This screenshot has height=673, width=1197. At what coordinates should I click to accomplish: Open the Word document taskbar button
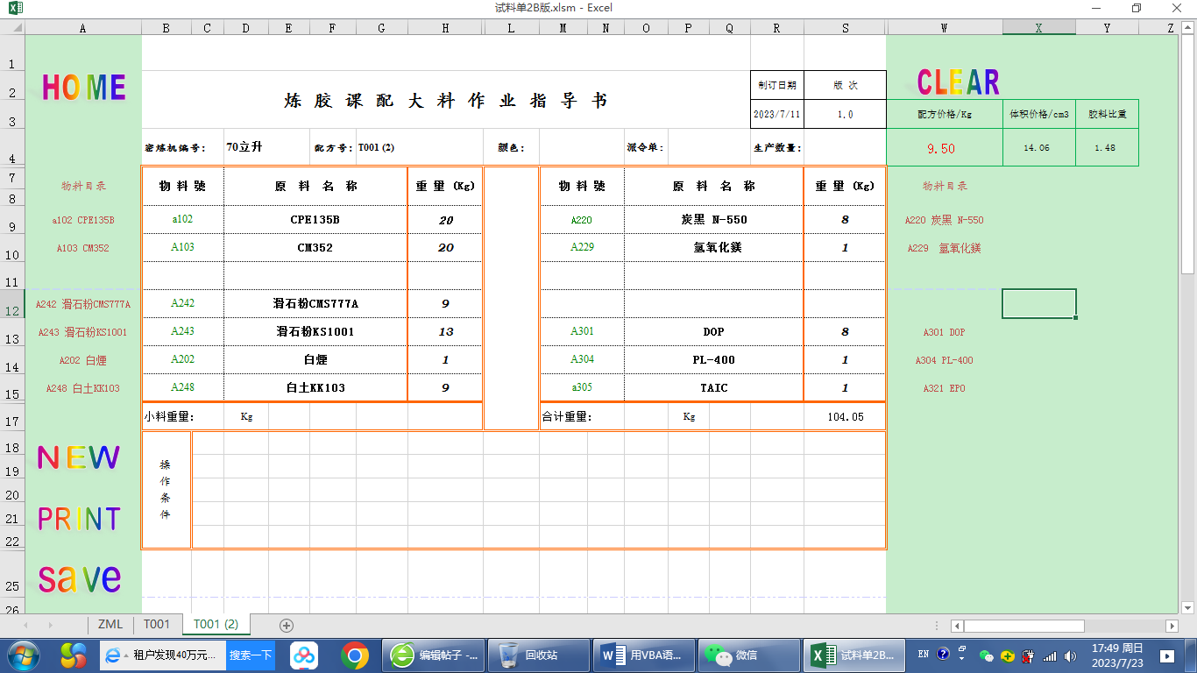(643, 655)
